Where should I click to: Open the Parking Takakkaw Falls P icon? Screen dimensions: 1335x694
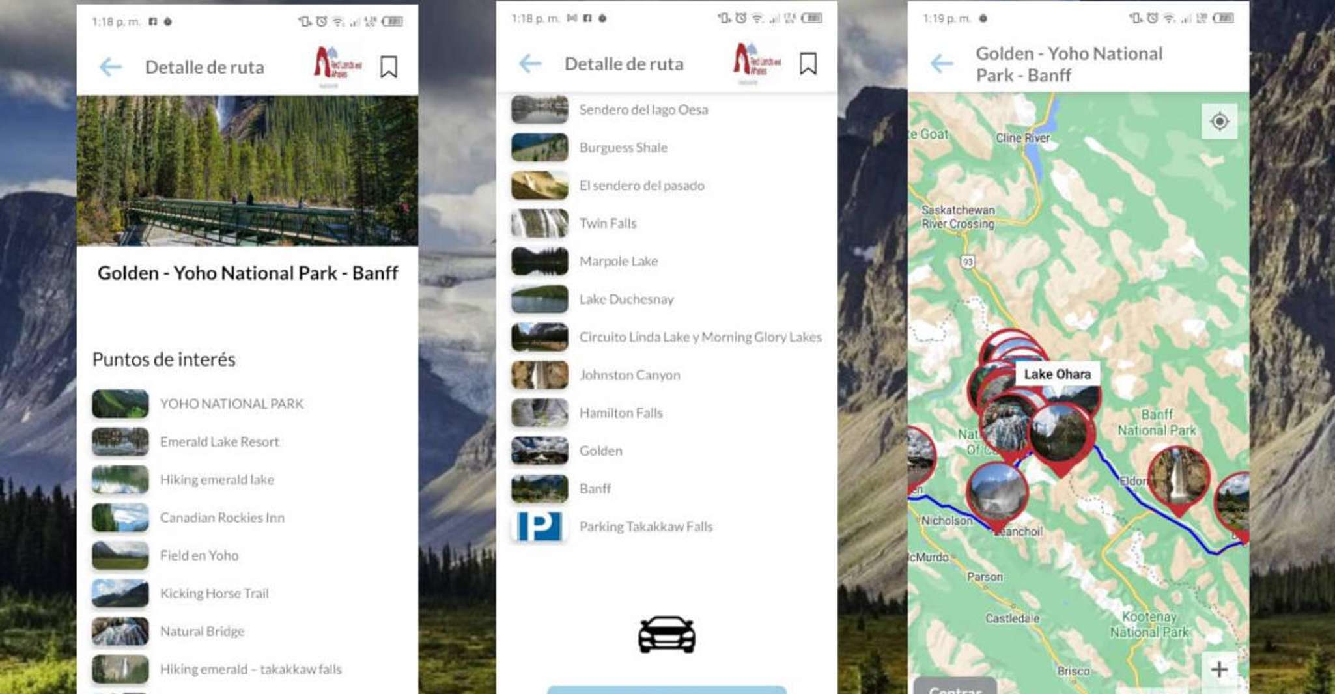539,526
